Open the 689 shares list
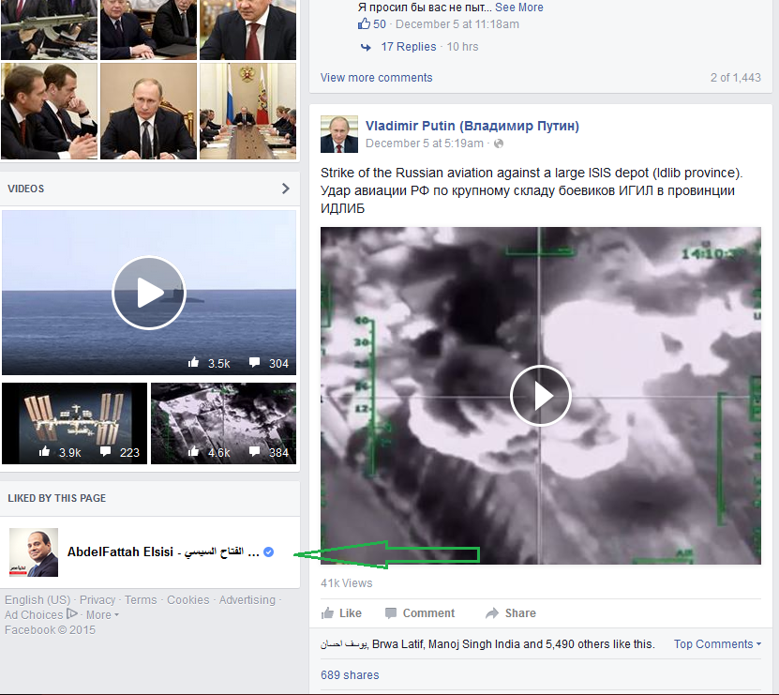Screen dimensions: 779x695 coord(350,674)
